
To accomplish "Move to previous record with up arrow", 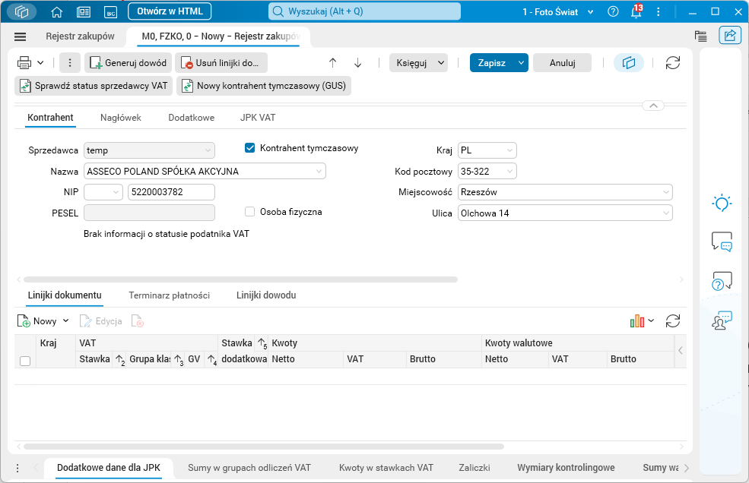I will pos(333,62).
